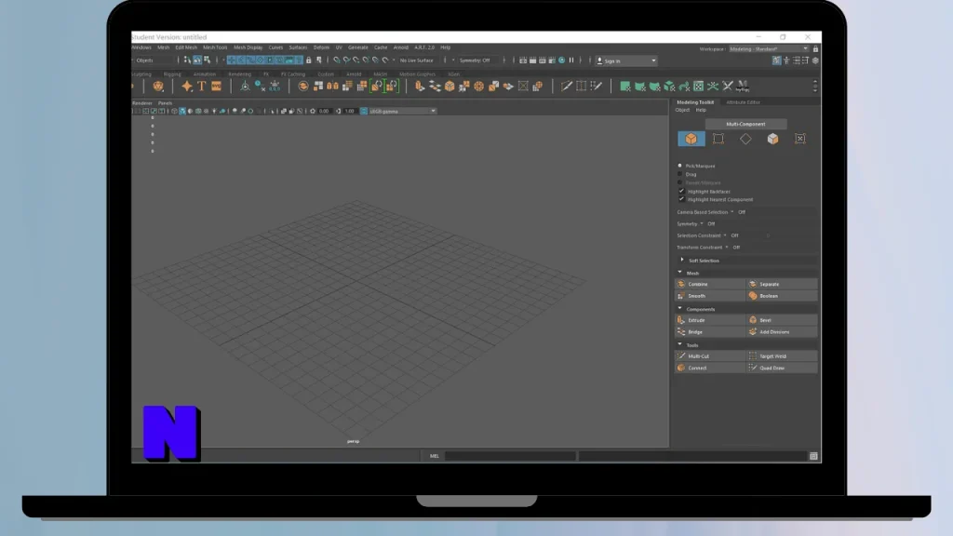The image size is (953, 536).
Task: Select Face selection cube icon in Modeling Toolkit
Action: [x=772, y=139]
